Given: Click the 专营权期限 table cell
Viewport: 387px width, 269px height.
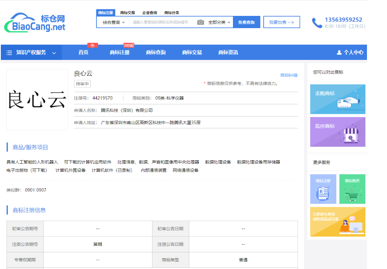Looking at the screenshot, I should (25, 260).
